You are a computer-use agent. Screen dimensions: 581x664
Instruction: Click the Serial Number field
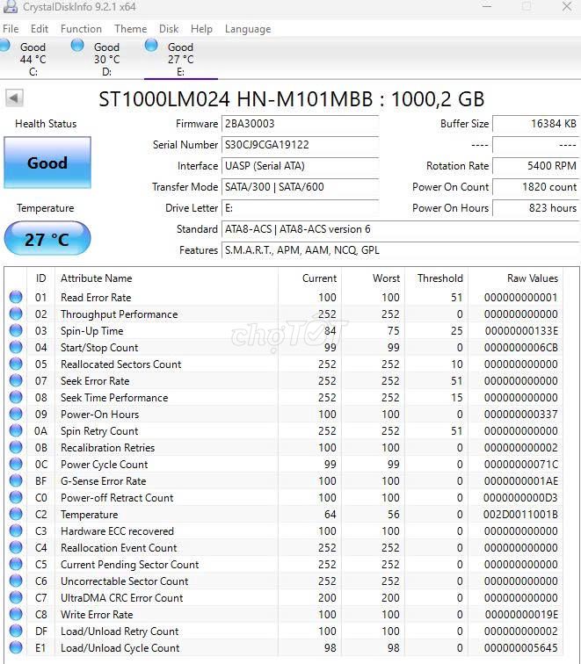(300, 145)
